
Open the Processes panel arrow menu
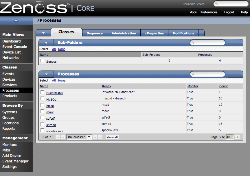pyautogui.click(x=46, y=74)
